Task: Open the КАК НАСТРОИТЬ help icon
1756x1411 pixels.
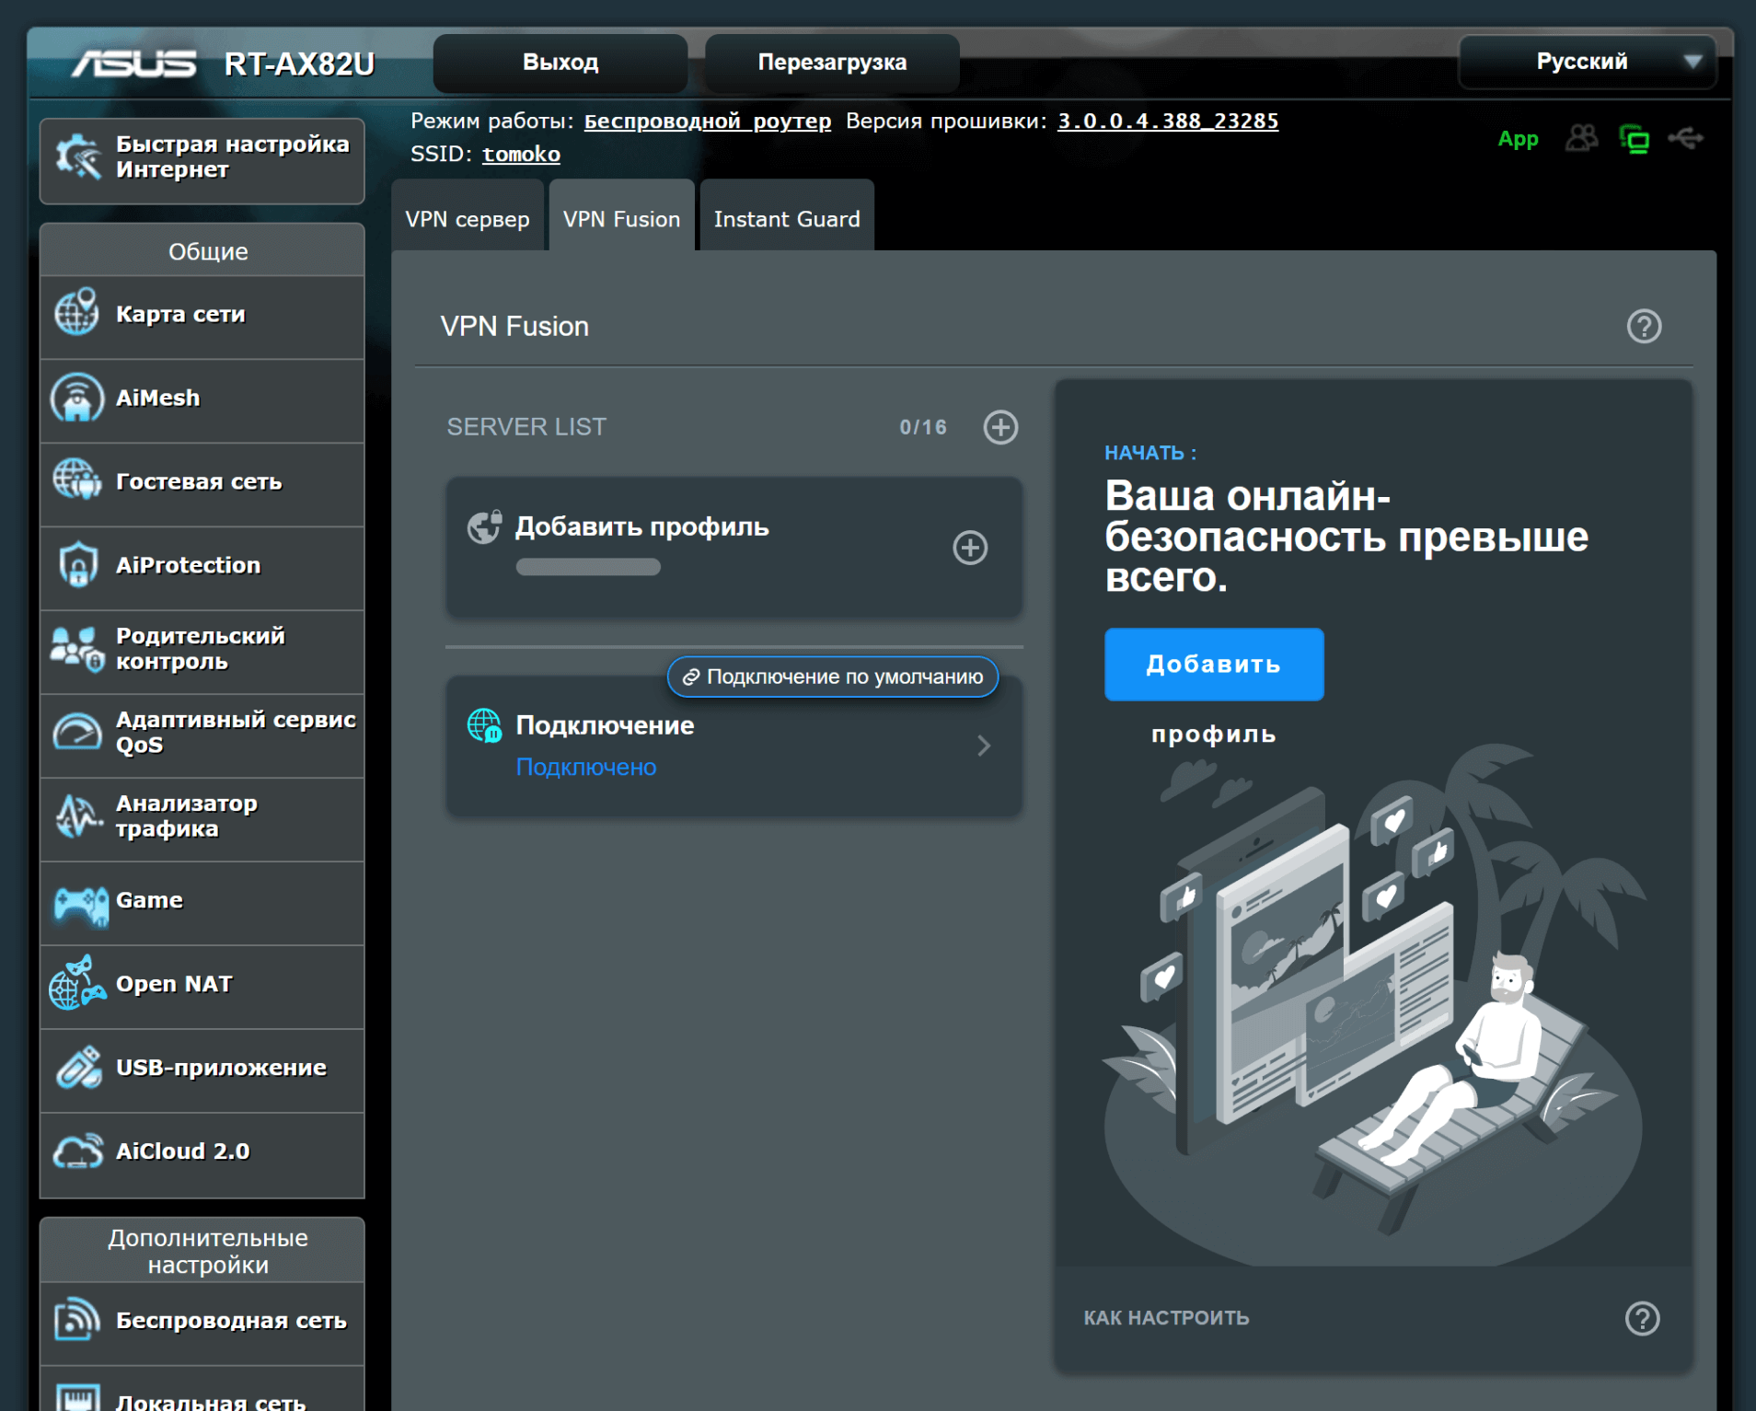Action: [x=1641, y=1318]
